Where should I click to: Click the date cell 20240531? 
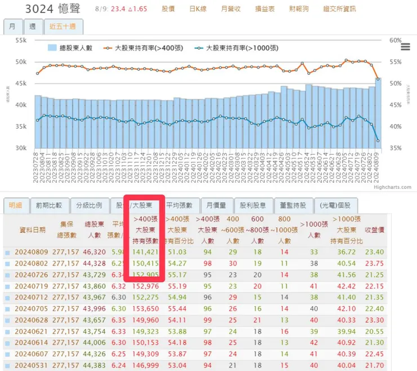[x=32, y=365]
